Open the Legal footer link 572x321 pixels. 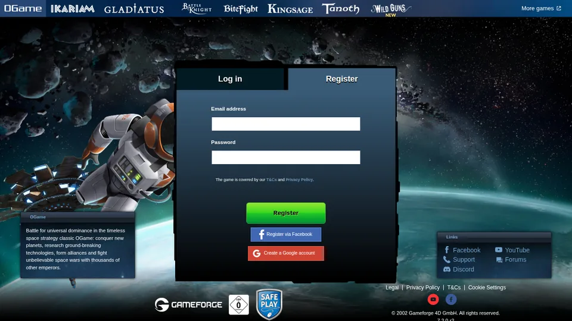click(x=392, y=288)
